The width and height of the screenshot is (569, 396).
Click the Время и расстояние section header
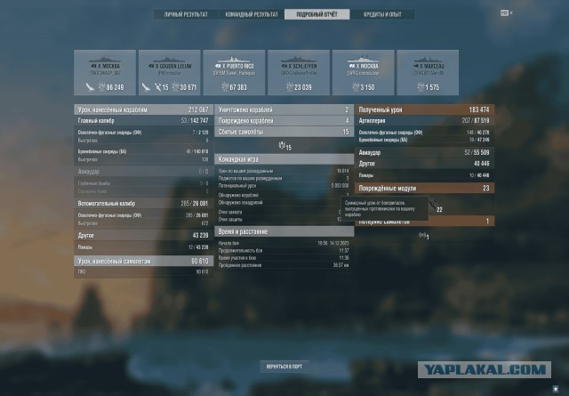pos(284,231)
